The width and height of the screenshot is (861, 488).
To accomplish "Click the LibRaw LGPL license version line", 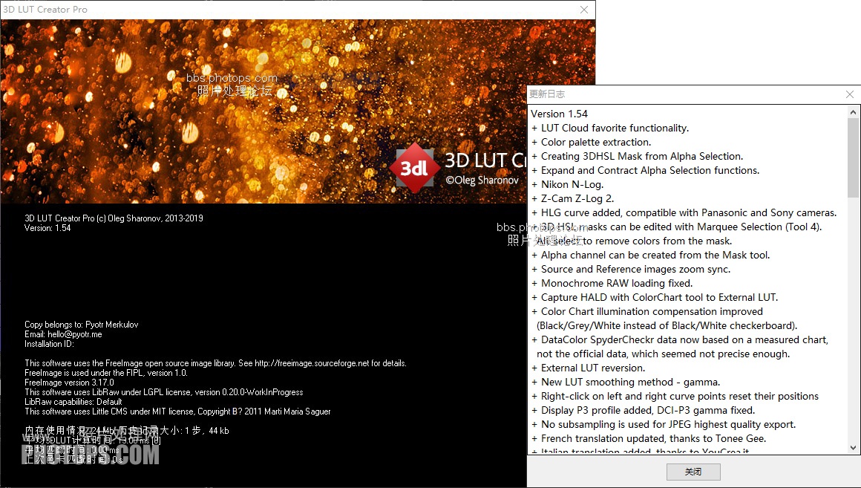I will click(x=163, y=392).
